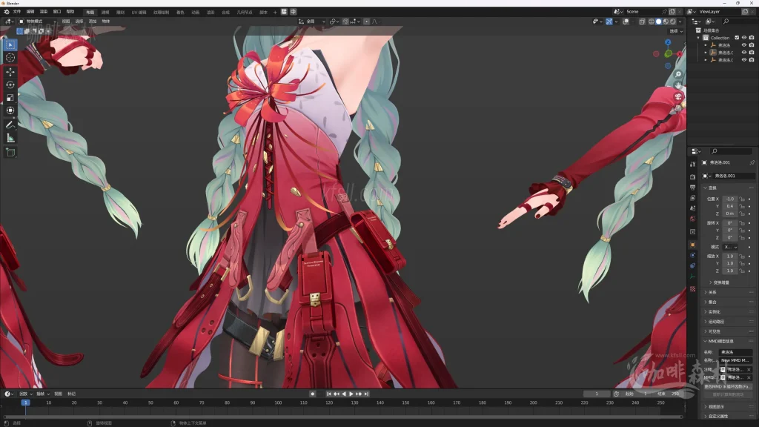Open the pivot point dropdown
Viewport: 759px width, 427px height.
click(x=334, y=21)
